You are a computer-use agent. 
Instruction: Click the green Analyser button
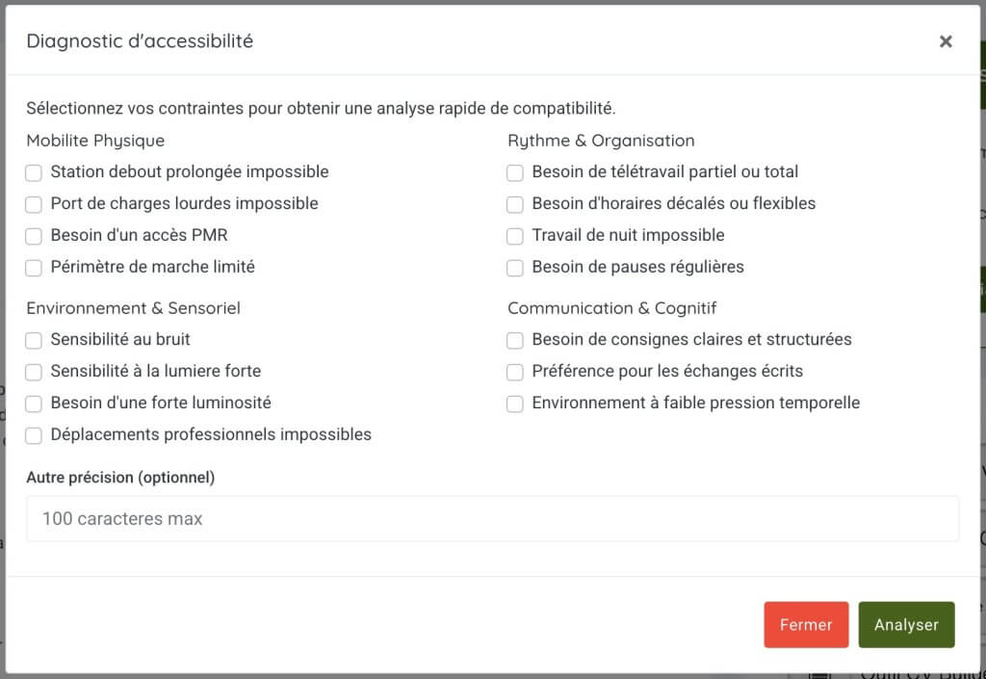point(905,625)
